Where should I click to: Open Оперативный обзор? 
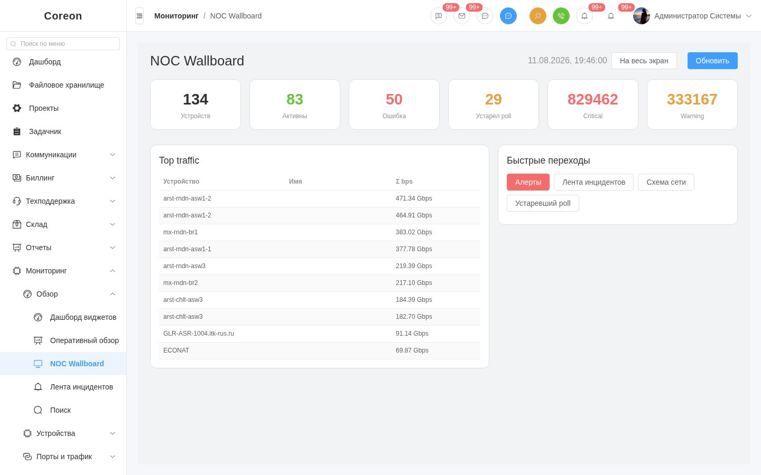[x=63, y=340]
